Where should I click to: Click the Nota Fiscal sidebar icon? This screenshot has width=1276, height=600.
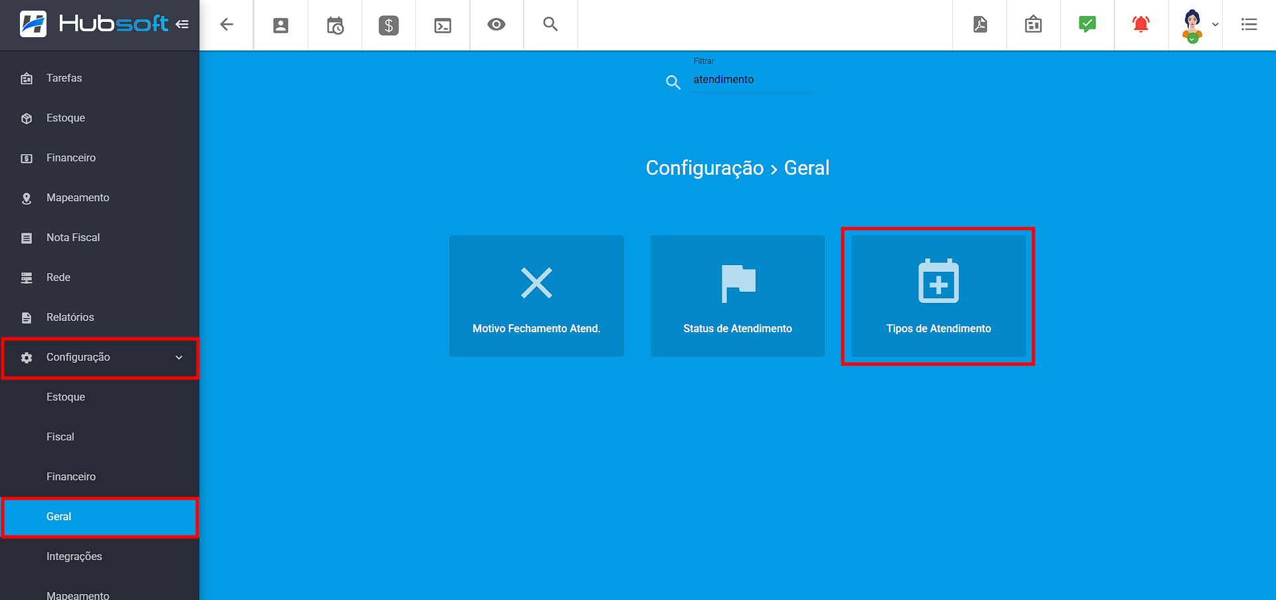coord(27,238)
